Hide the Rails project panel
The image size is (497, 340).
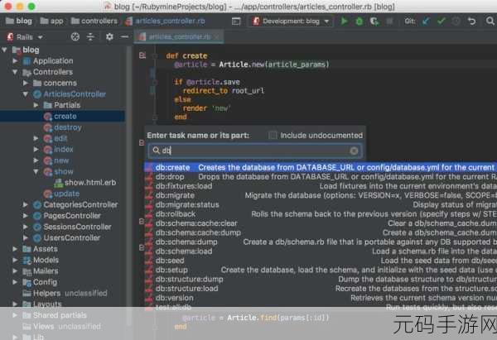click(x=125, y=37)
